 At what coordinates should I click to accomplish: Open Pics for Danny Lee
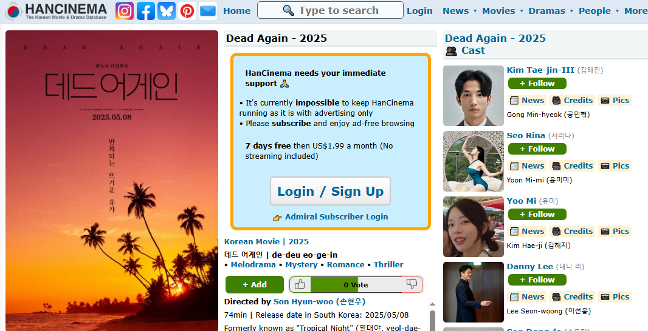[x=615, y=297]
